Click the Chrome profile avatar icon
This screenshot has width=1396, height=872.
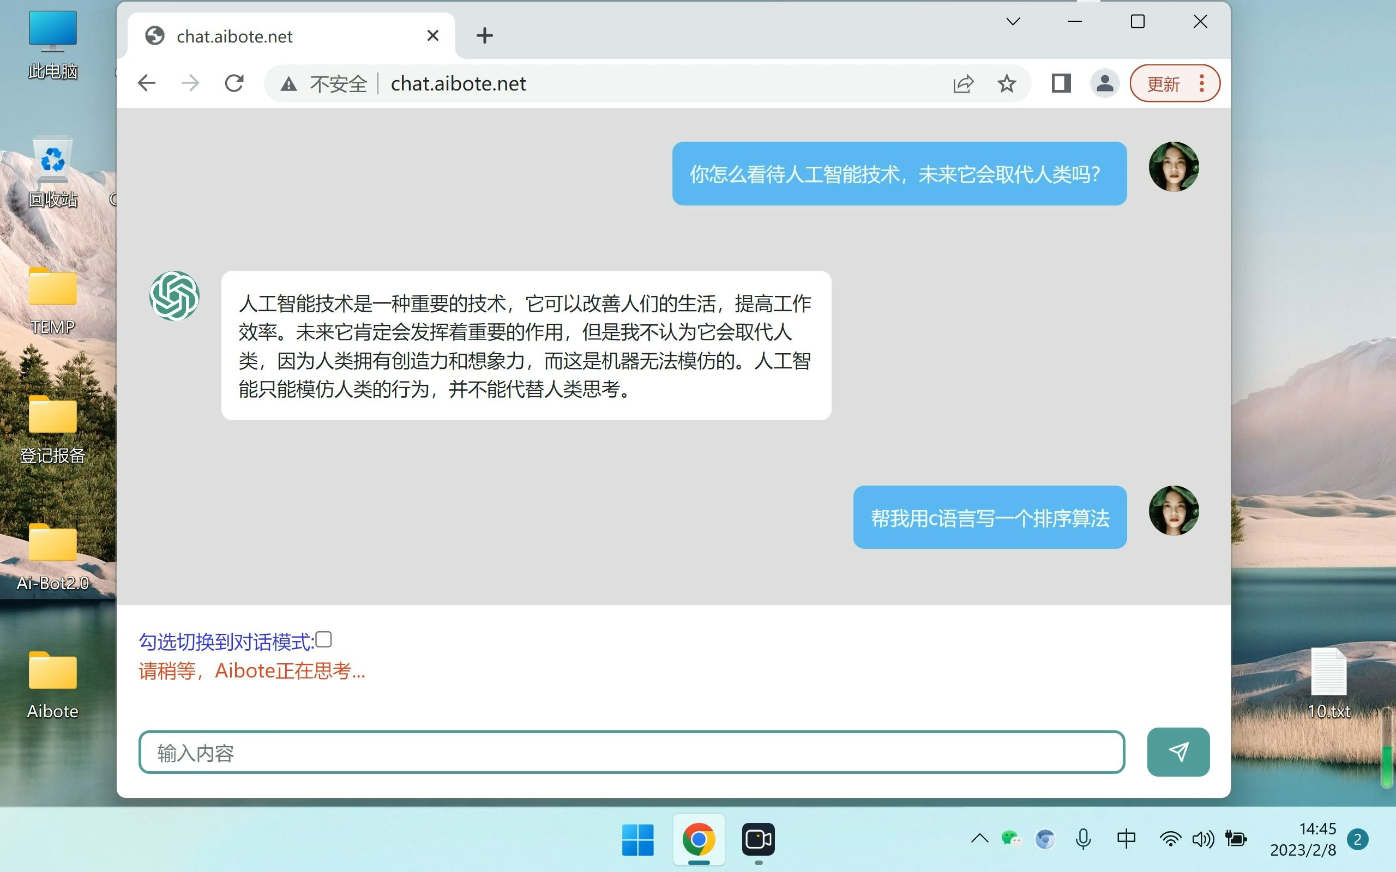pyautogui.click(x=1104, y=83)
